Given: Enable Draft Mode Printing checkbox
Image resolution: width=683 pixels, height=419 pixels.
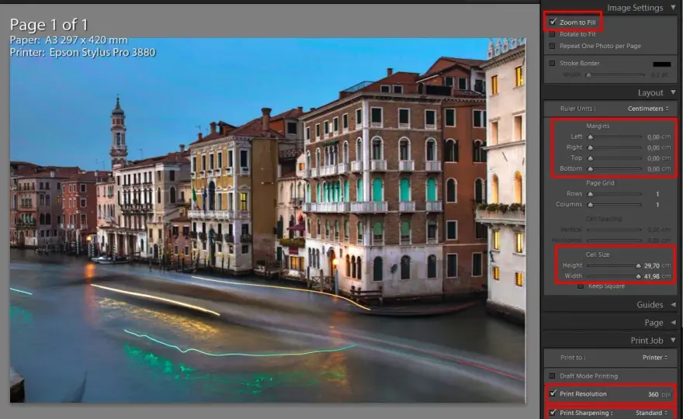Looking at the screenshot, I should point(552,376).
